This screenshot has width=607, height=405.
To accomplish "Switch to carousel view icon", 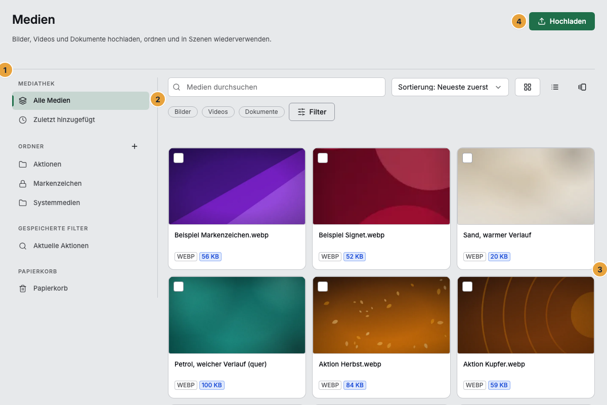I will 582,87.
